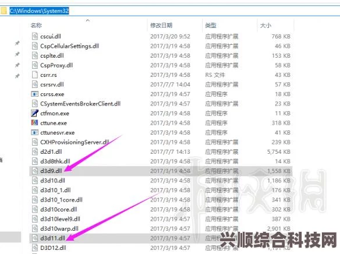This screenshot has height=254, width=340.
Task: Select the file name d3d10.dll
Action: pyautogui.click(x=53, y=180)
